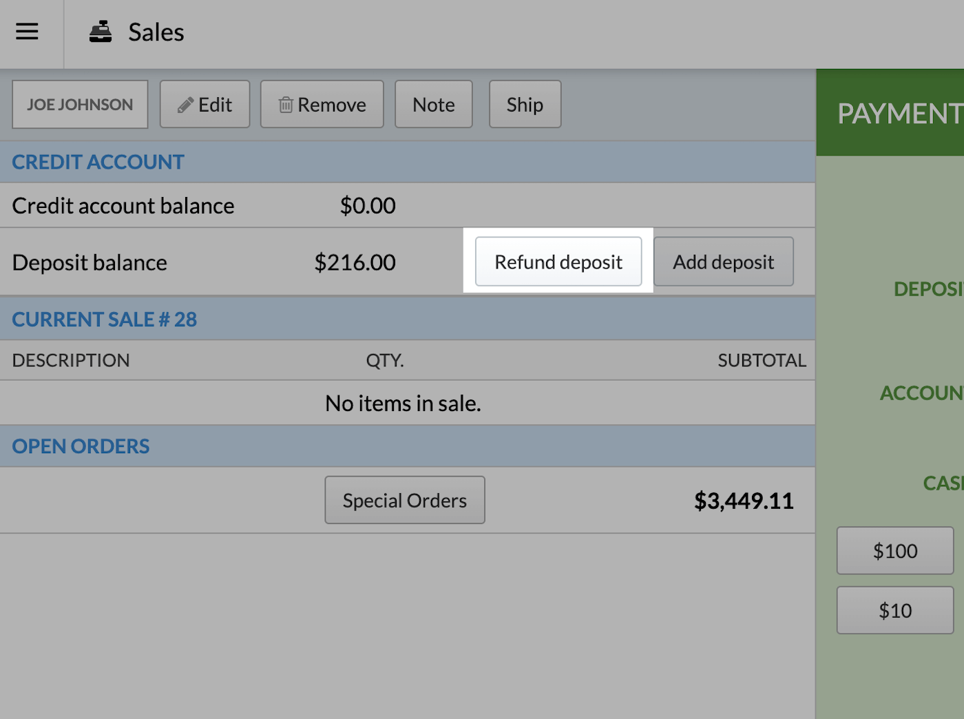This screenshot has height=719, width=964.
Task: Click the OPEN ORDERS section header
Action: 81,446
